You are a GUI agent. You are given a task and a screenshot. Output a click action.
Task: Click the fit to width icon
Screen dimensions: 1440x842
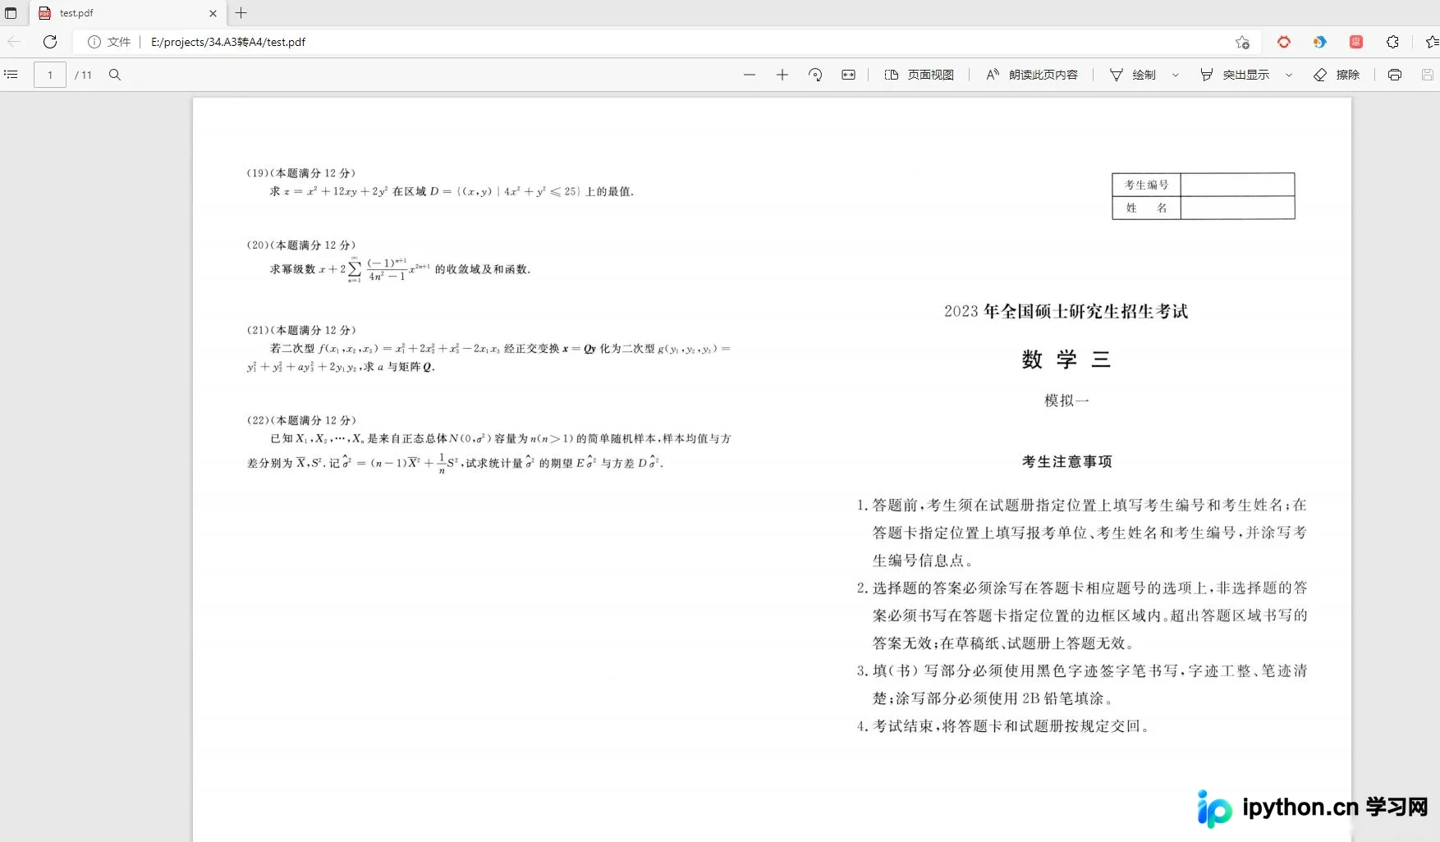click(x=848, y=75)
